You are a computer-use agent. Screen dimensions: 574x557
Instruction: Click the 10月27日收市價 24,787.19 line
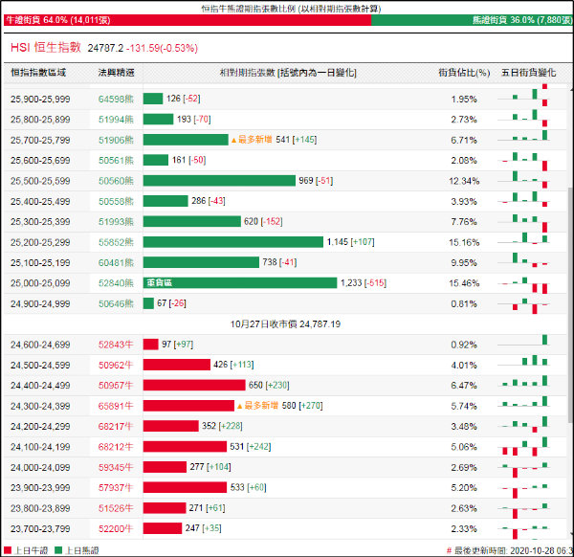(285, 324)
